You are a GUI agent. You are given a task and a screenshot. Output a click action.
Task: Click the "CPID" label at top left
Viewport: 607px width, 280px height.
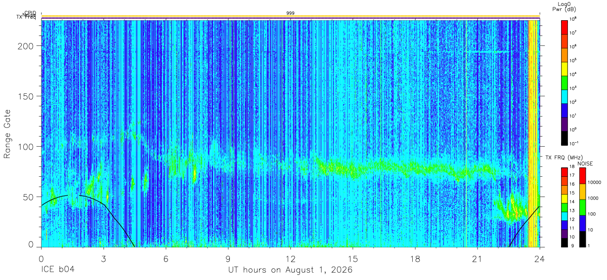(30, 13)
